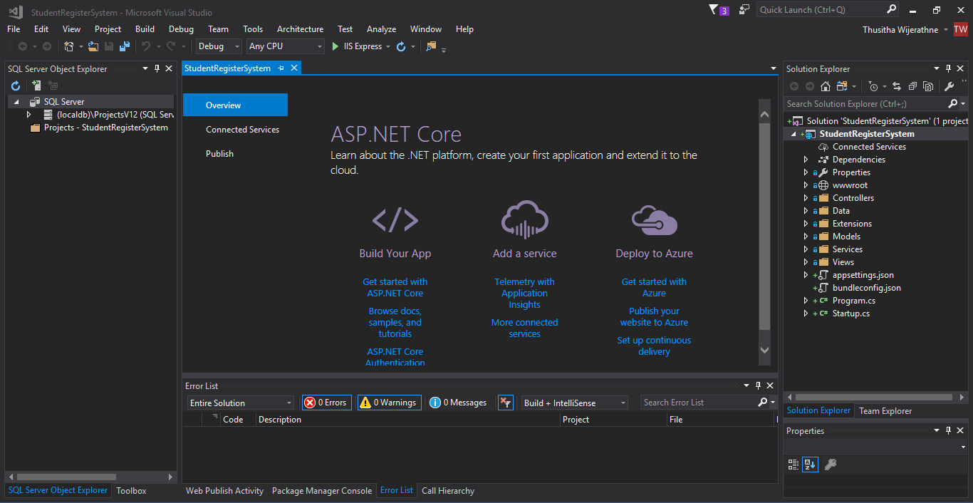Click the New Project toolbar icon
Screen dimensions: 973x503
tap(69, 46)
